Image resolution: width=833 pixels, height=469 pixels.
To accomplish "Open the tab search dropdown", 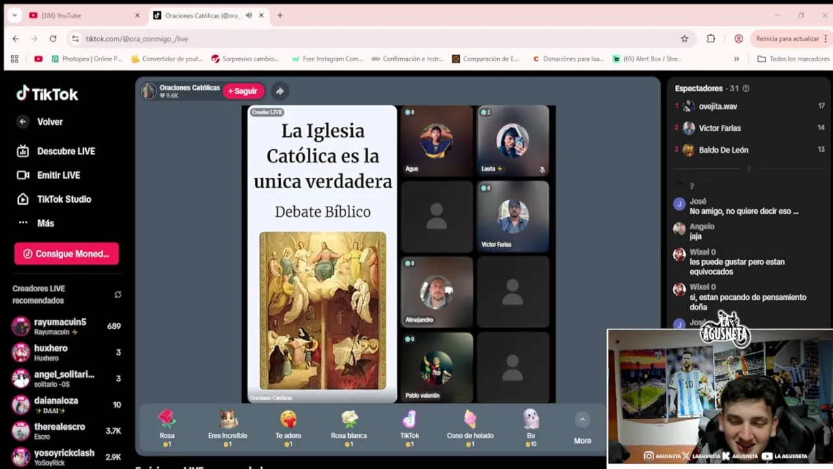I will click(14, 16).
